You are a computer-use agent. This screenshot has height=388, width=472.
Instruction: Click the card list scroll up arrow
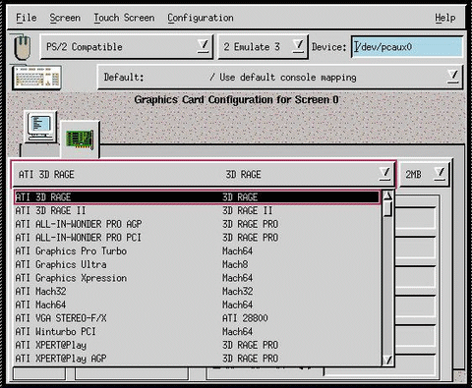point(387,195)
